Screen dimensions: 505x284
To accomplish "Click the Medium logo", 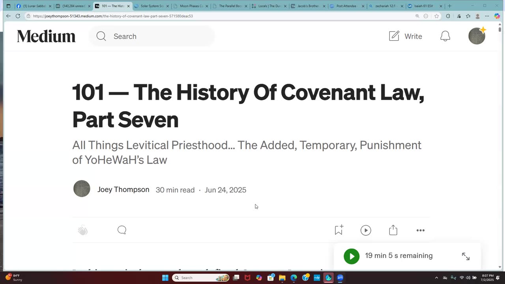I will [46, 36].
